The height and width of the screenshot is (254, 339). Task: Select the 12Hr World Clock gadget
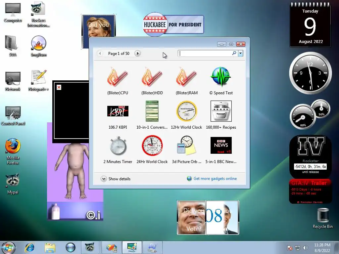pos(187,115)
